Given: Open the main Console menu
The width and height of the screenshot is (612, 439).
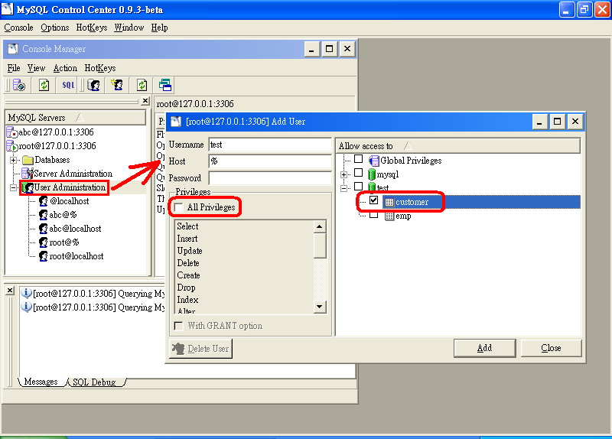Looking at the screenshot, I should (18, 28).
